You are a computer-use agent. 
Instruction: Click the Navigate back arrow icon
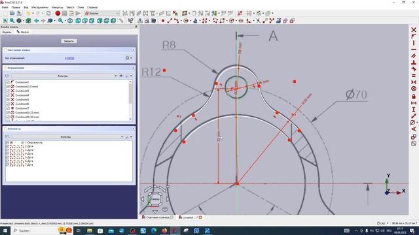[37, 21]
